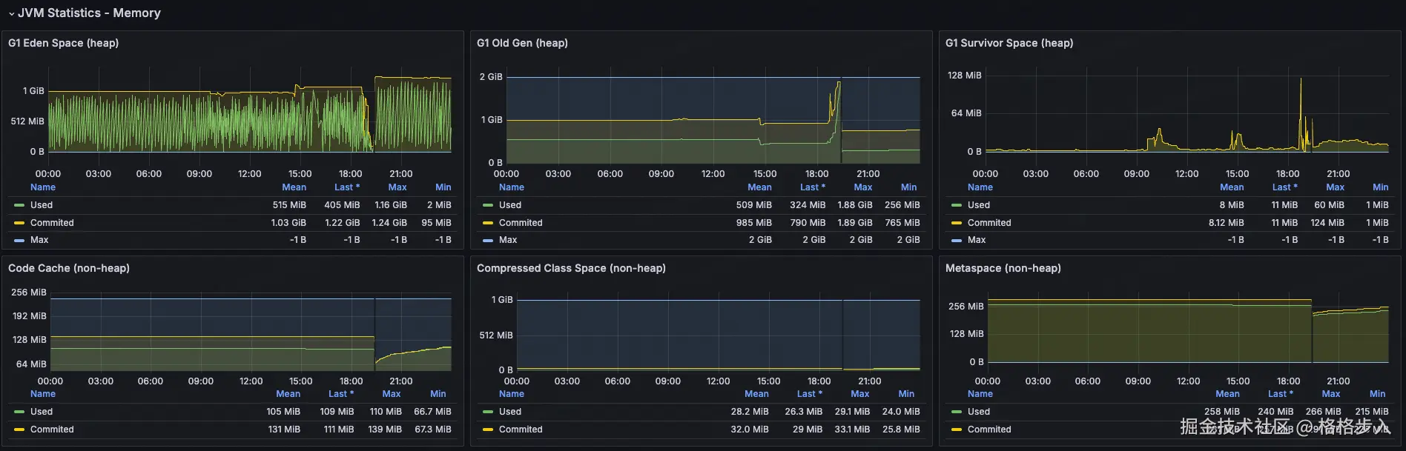Image resolution: width=1406 pixels, height=451 pixels.
Task: Sort G1 Old Gen legend by Max column
Action: [x=862, y=187]
